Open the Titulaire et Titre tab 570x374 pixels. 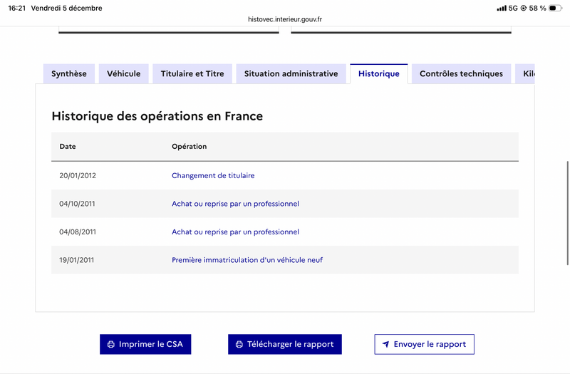pyautogui.click(x=192, y=74)
